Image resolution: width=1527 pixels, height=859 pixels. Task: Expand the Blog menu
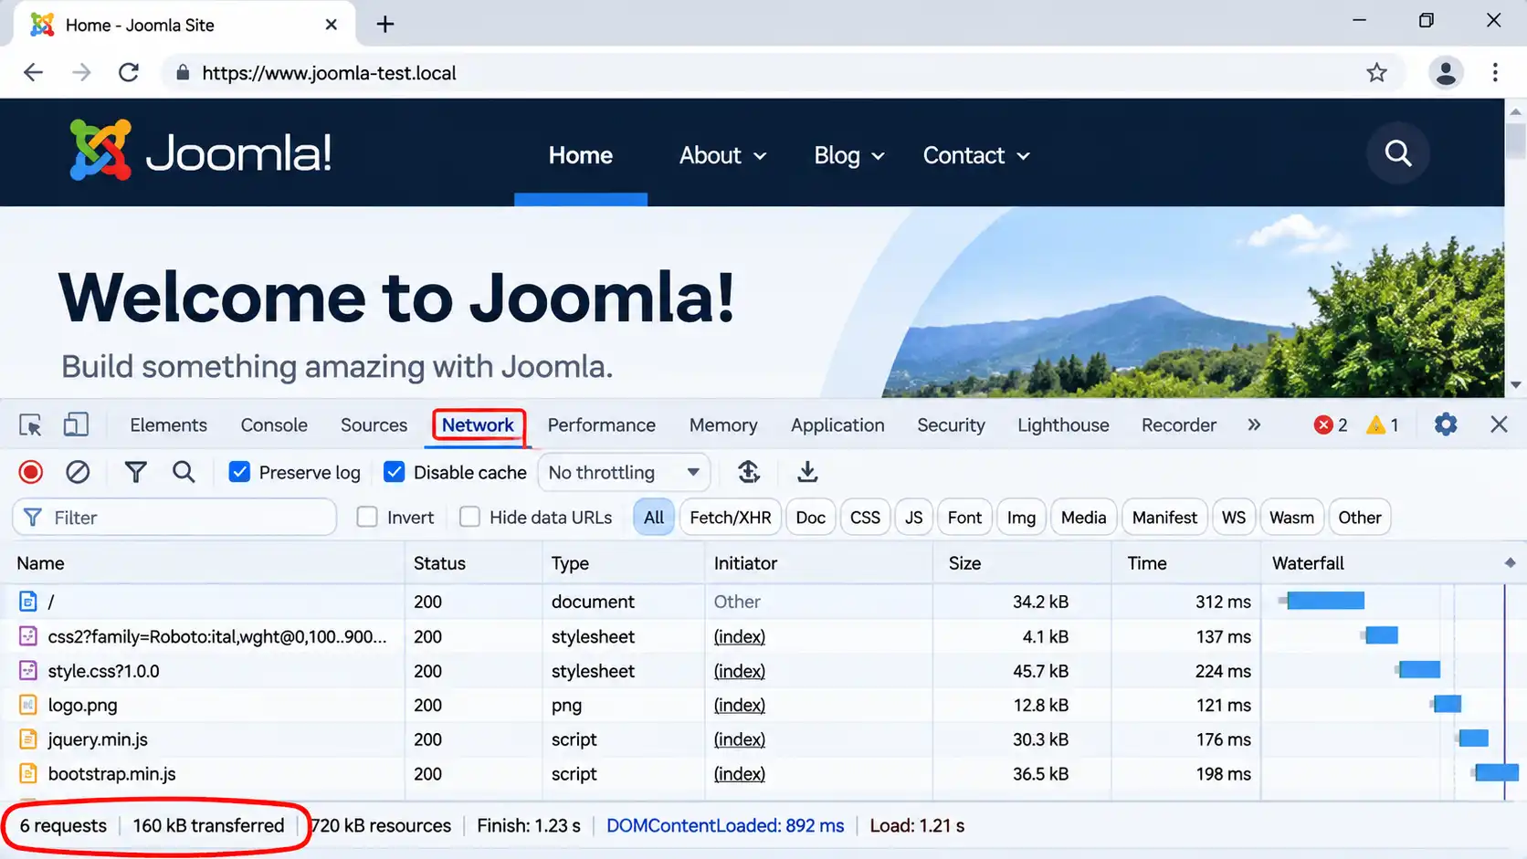pos(848,155)
